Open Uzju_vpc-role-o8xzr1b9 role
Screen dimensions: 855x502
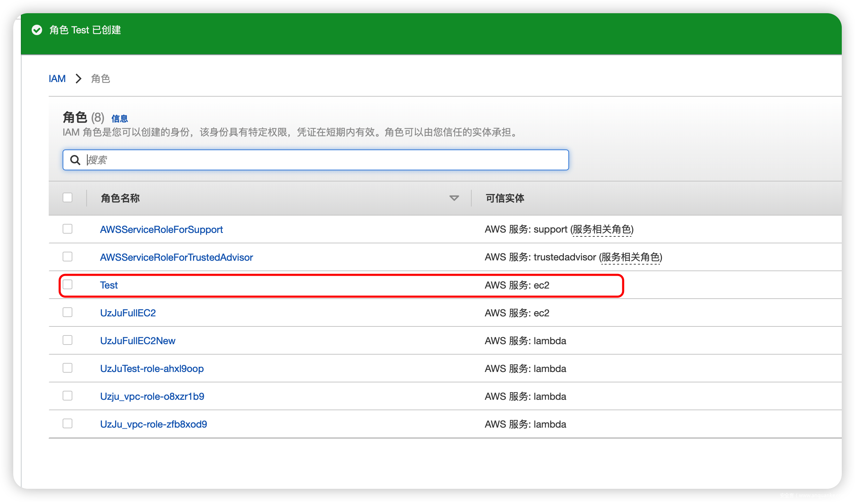pos(152,396)
